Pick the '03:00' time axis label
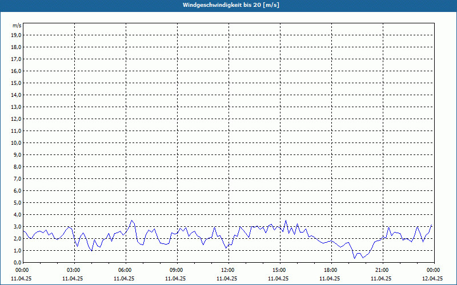 click(75, 270)
